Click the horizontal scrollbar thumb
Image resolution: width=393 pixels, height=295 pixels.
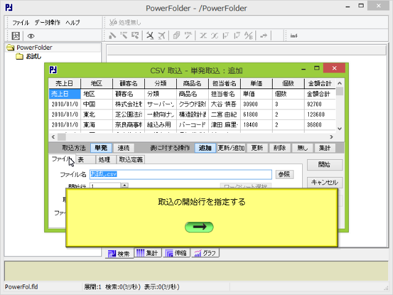61,137
